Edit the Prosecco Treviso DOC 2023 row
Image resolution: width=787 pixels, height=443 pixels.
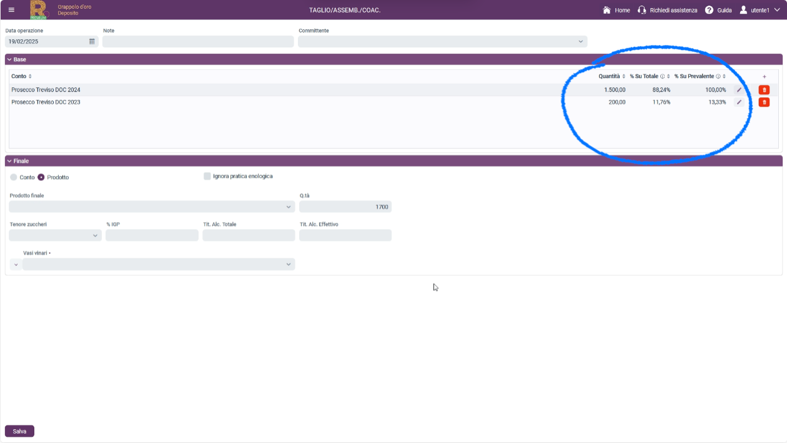coord(740,102)
